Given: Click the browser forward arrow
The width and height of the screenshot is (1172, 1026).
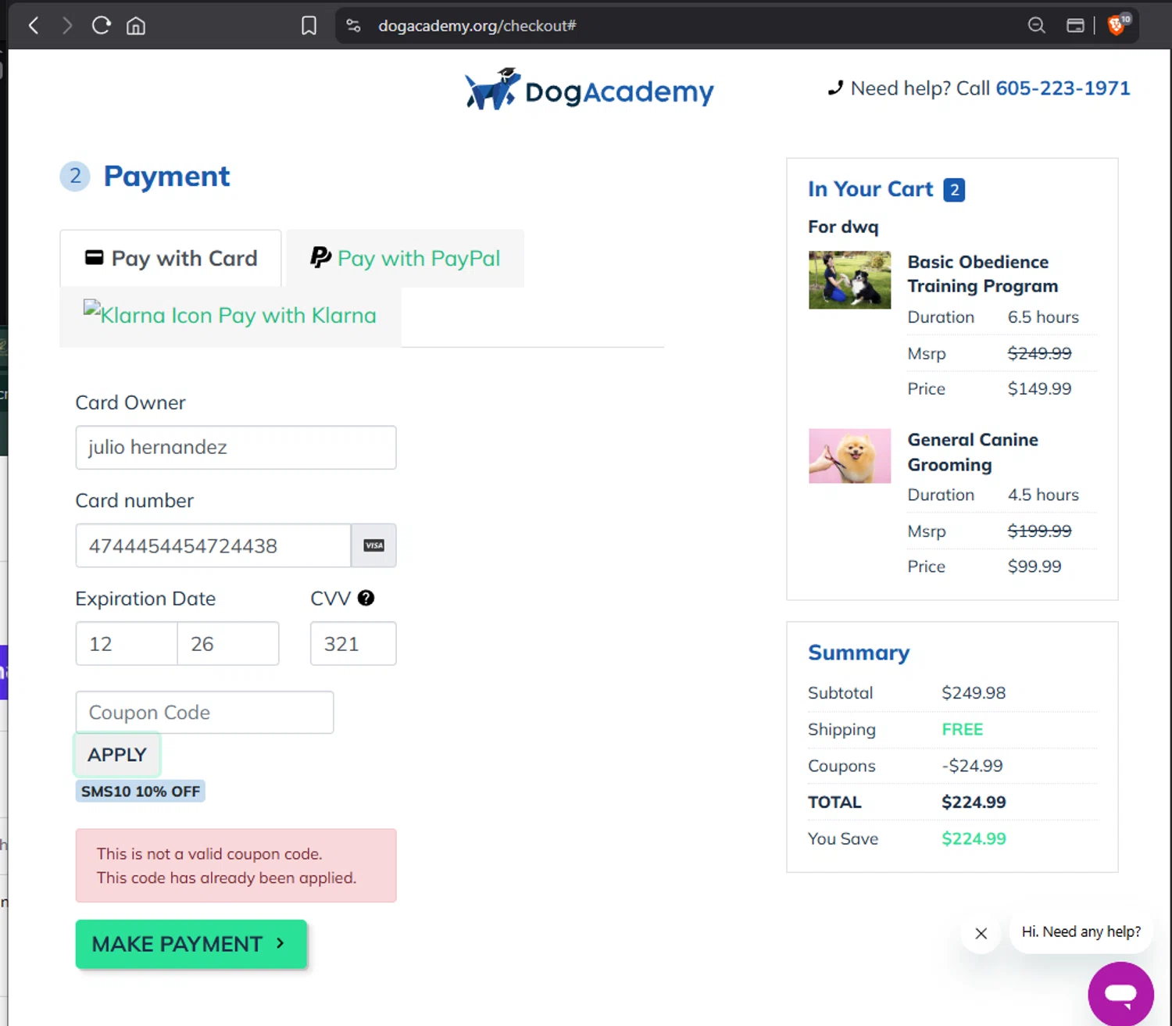Looking at the screenshot, I should [x=67, y=26].
